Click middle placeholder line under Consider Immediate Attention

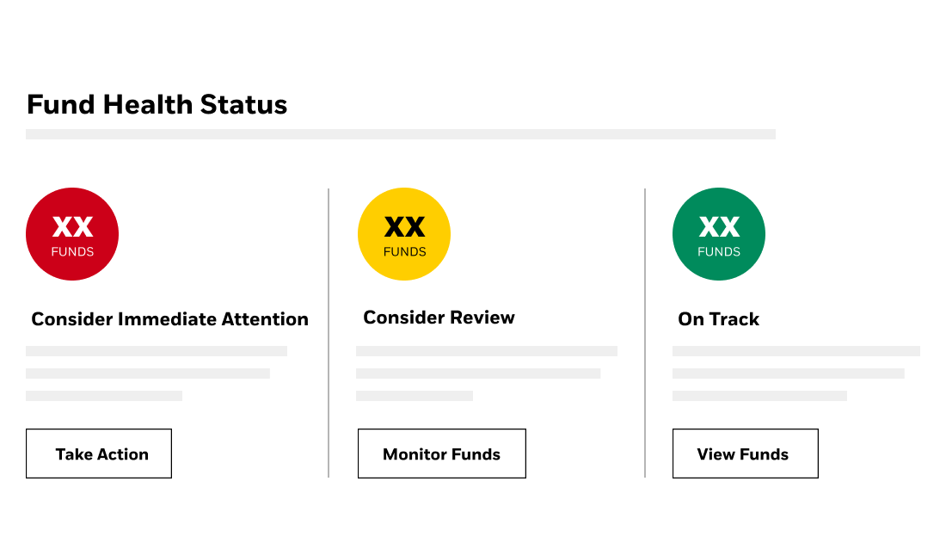(x=148, y=373)
